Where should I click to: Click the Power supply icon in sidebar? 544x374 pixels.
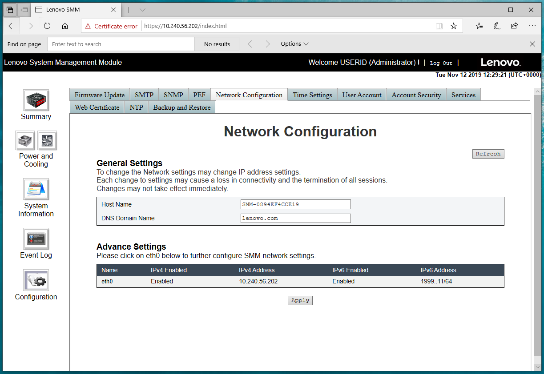click(x=25, y=141)
